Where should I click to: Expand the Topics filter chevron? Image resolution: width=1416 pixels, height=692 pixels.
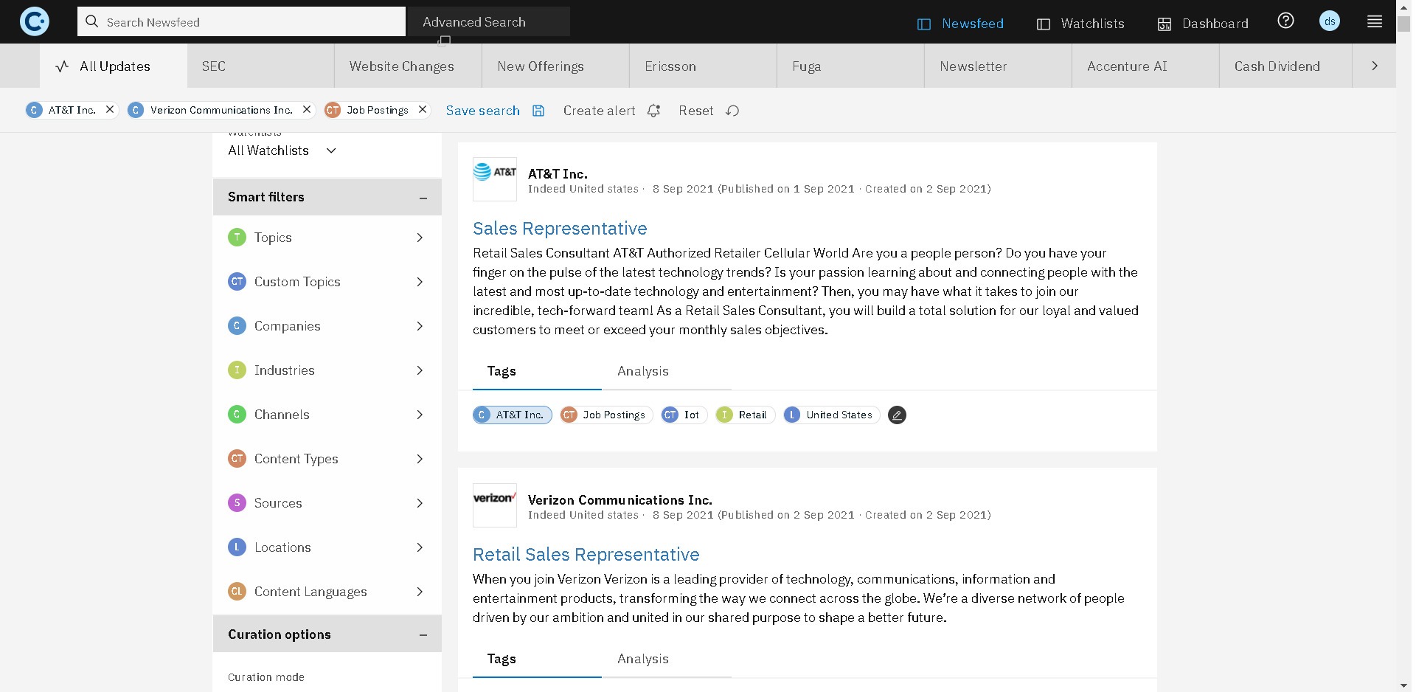pyautogui.click(x=420, y=237)
